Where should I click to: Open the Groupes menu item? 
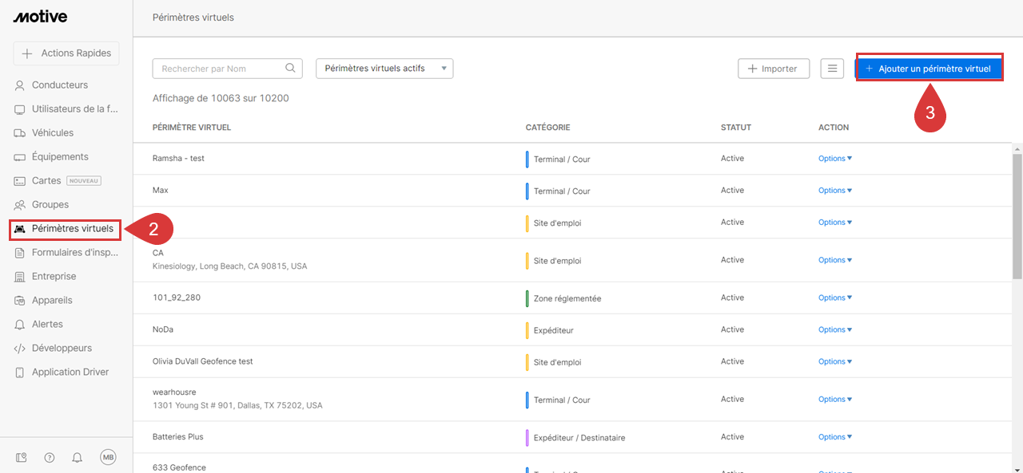tap(50, 204)
